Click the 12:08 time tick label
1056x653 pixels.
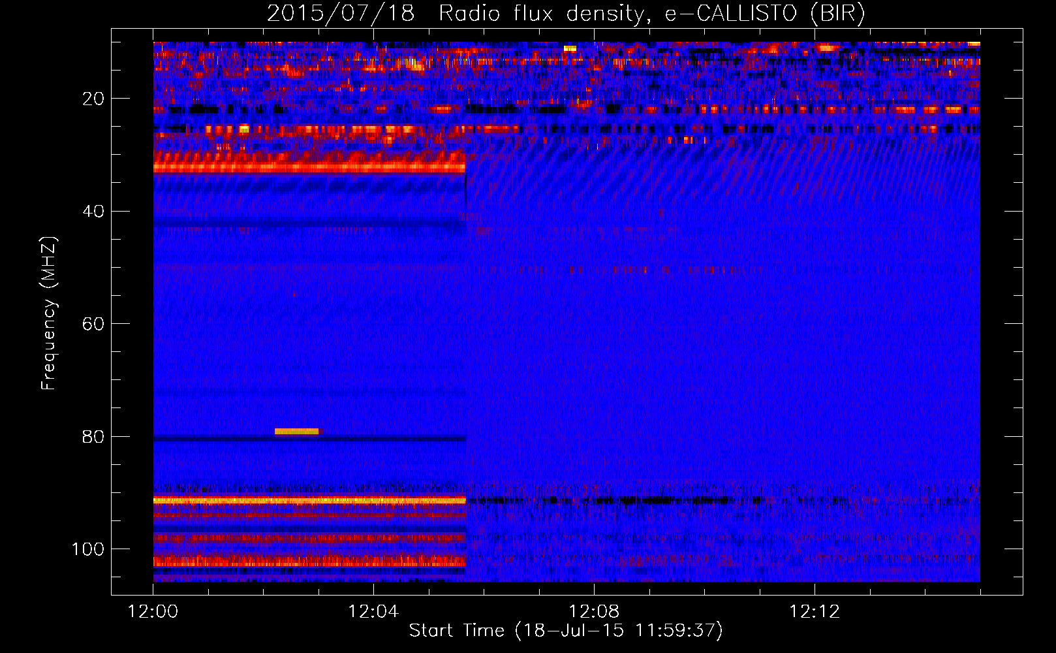pos(594,612)
